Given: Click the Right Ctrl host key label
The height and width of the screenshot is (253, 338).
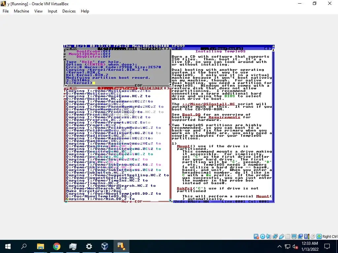Looking at the screenshot, I should 330,237.
